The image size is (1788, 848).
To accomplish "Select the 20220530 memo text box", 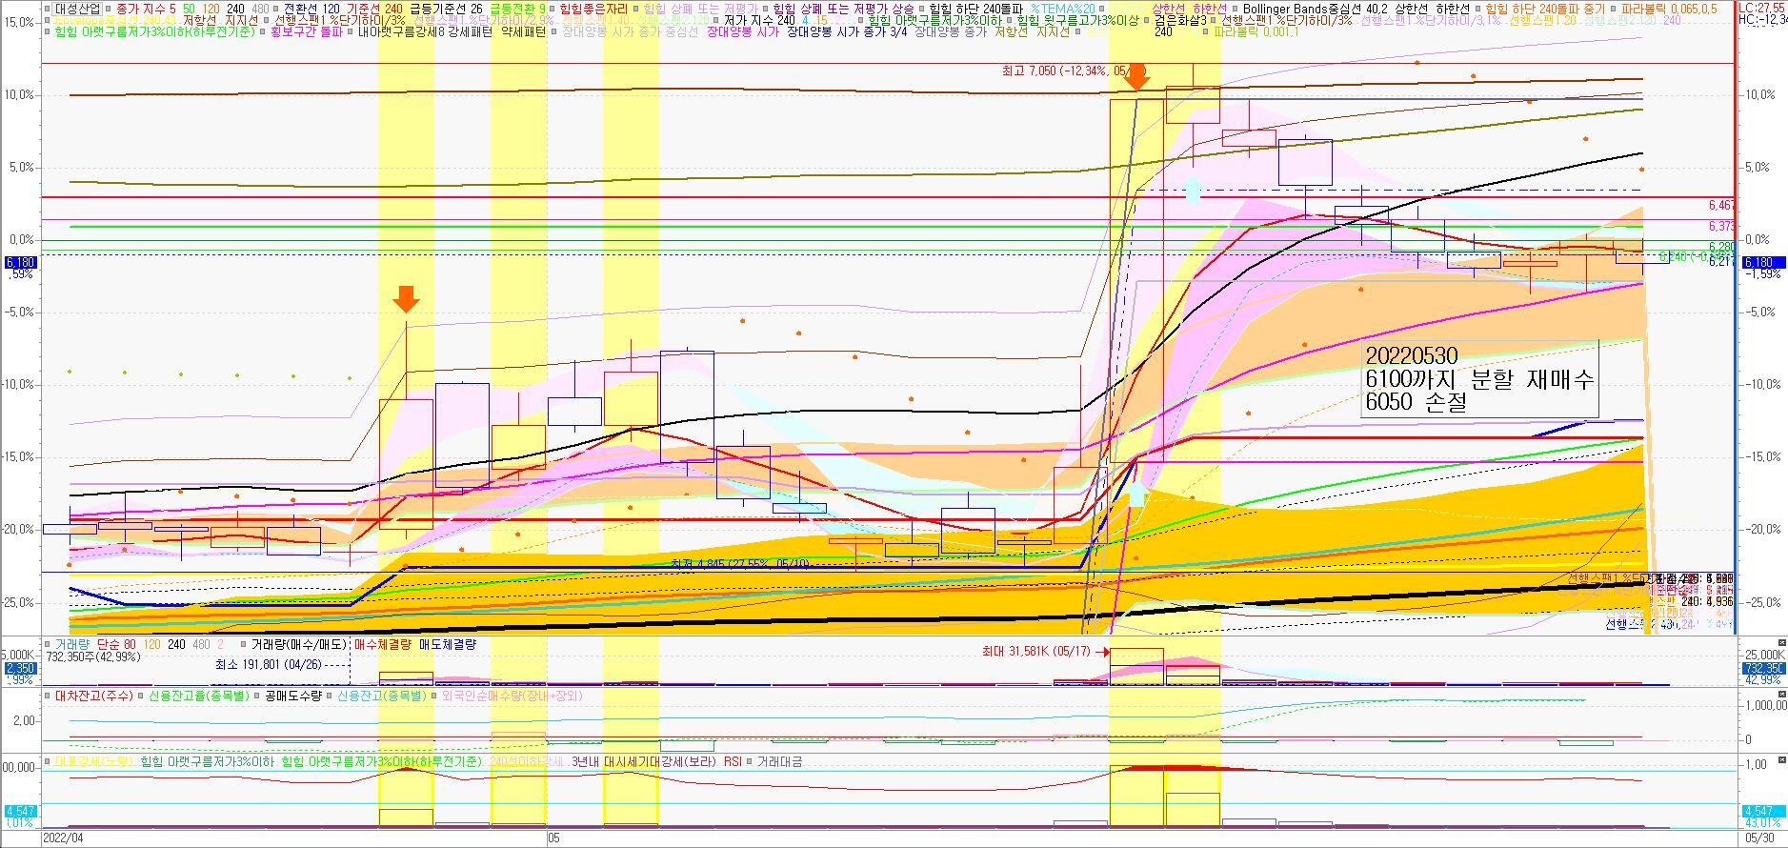I will [x=1480, y=379].
